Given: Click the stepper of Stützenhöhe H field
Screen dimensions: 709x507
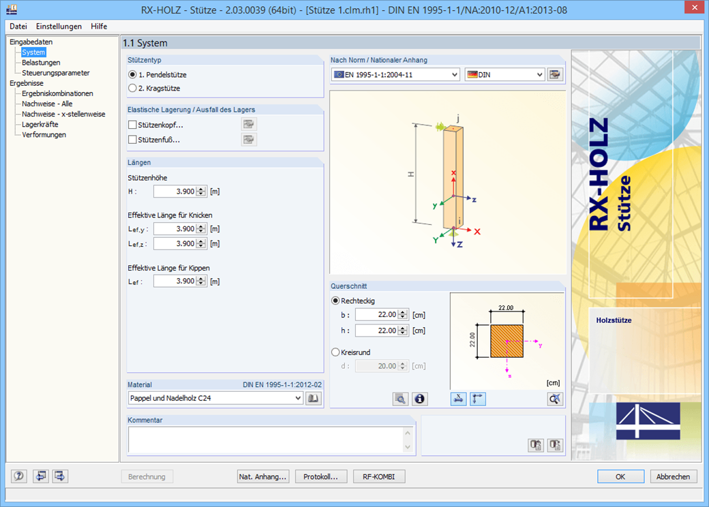Looking at the screenshot, I should pyautogui.click(x=201, y=191).
